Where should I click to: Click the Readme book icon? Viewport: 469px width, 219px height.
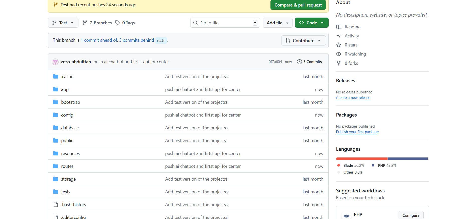339,27
